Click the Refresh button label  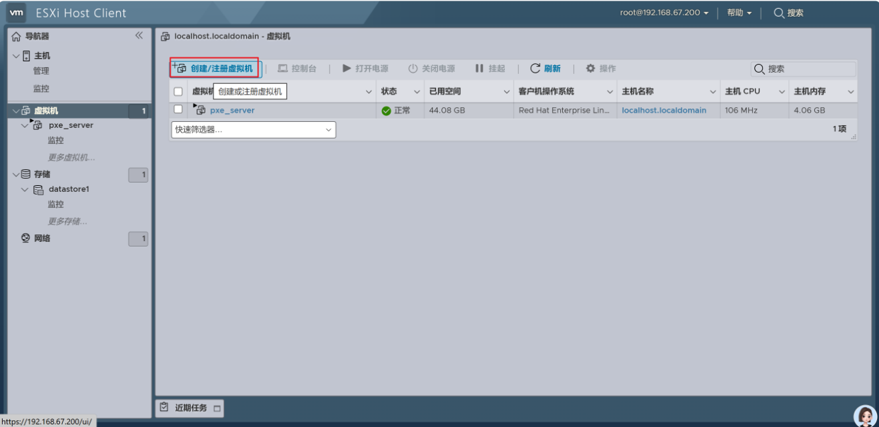coord(552,69)
